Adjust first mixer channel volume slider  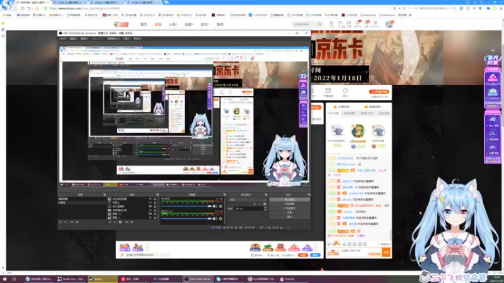tap(186, 206)
